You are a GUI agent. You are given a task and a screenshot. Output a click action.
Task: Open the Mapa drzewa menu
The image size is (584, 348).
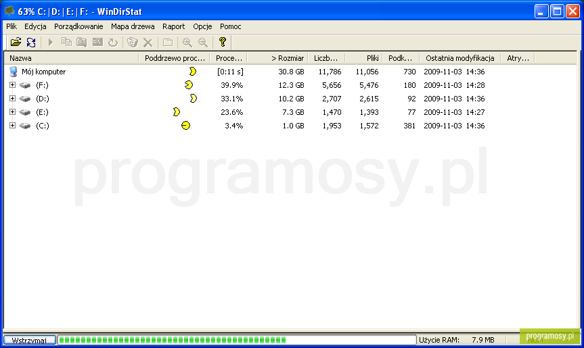pos(133,26)
